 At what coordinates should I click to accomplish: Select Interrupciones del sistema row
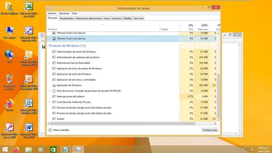[x=132, y=96]
